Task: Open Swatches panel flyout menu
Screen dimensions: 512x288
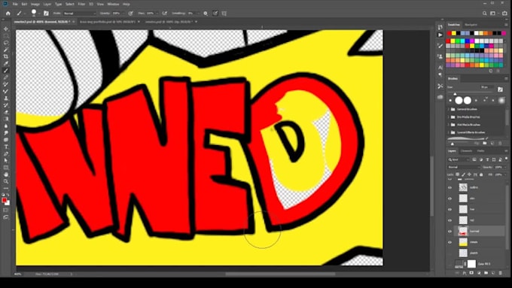Action: (x=506, y=25)
